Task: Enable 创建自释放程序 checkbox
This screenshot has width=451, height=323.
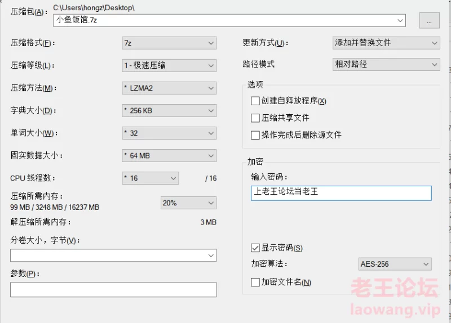Action: point(255,101)
